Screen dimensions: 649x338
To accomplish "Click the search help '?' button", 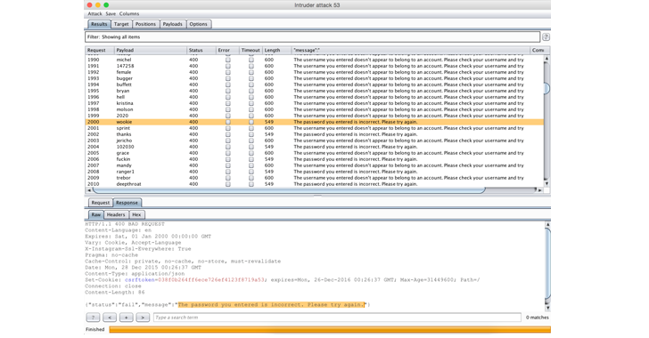I will click(93, 318).
